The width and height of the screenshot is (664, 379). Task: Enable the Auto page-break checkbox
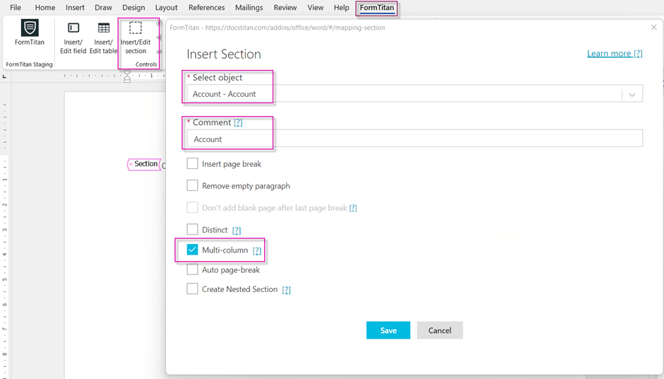click(192, 270)
